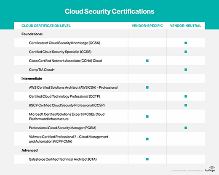The image size is (219, 175).
Task: Click the 'CLOUD CERTIFICATION LEVEL' column header
Action: pyautogui.click(x=46, y=26)
